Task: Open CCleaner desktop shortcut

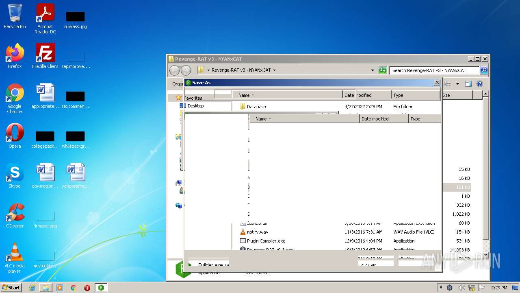Action: (x=15, y=216)
